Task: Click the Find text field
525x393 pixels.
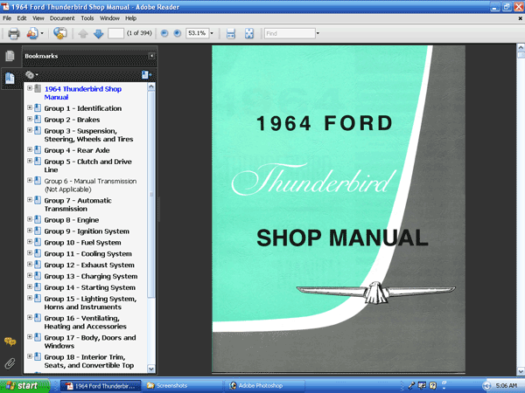Action: (290, 33)
